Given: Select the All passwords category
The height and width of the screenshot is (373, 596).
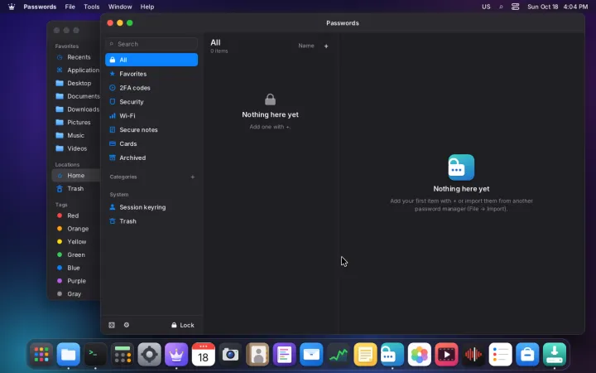Looking at the screenshot, I should [151, 60].
